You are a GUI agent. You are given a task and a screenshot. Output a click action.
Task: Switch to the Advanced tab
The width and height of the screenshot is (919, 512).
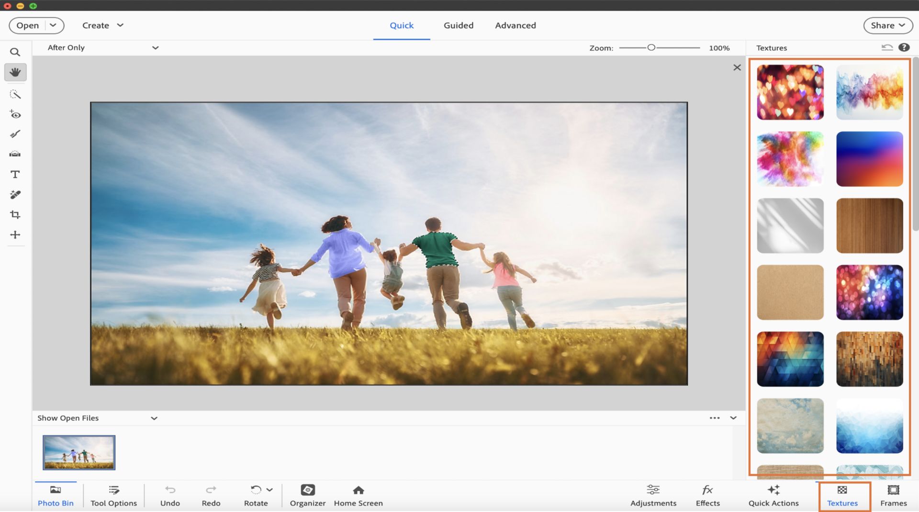(515, 25)
